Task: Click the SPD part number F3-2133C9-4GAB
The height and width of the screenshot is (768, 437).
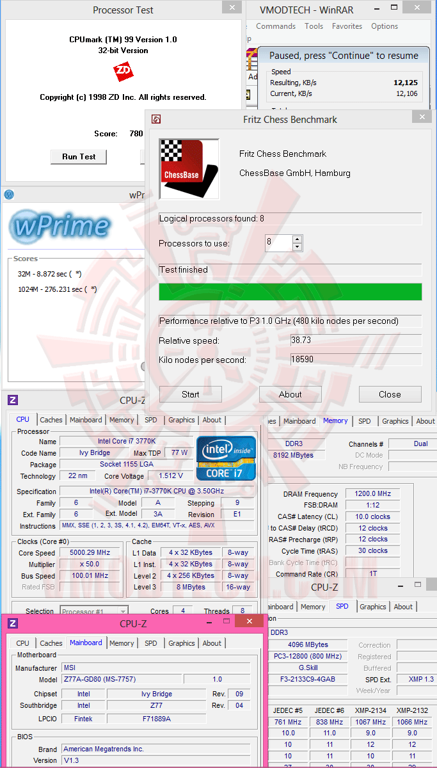Action: 308,679
